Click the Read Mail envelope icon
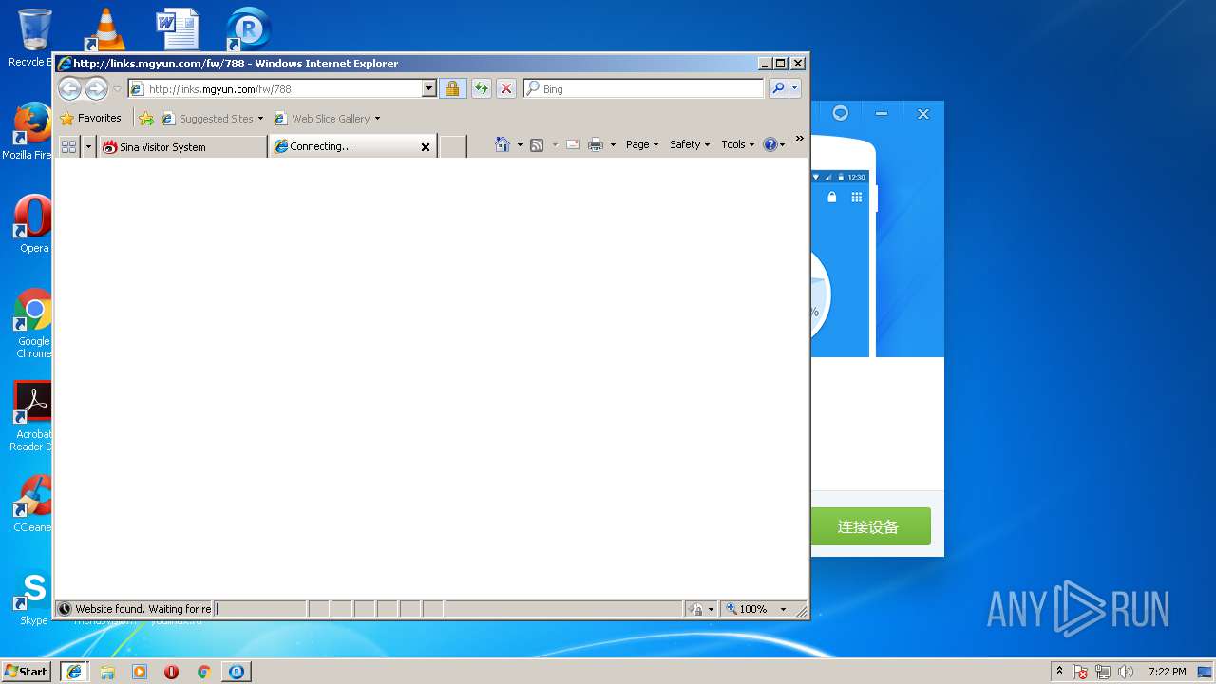Image resolution: width=1216 pixels, height=684 pixels. (573, 144)
